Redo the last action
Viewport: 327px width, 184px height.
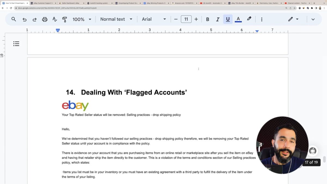tap(35, 19)
